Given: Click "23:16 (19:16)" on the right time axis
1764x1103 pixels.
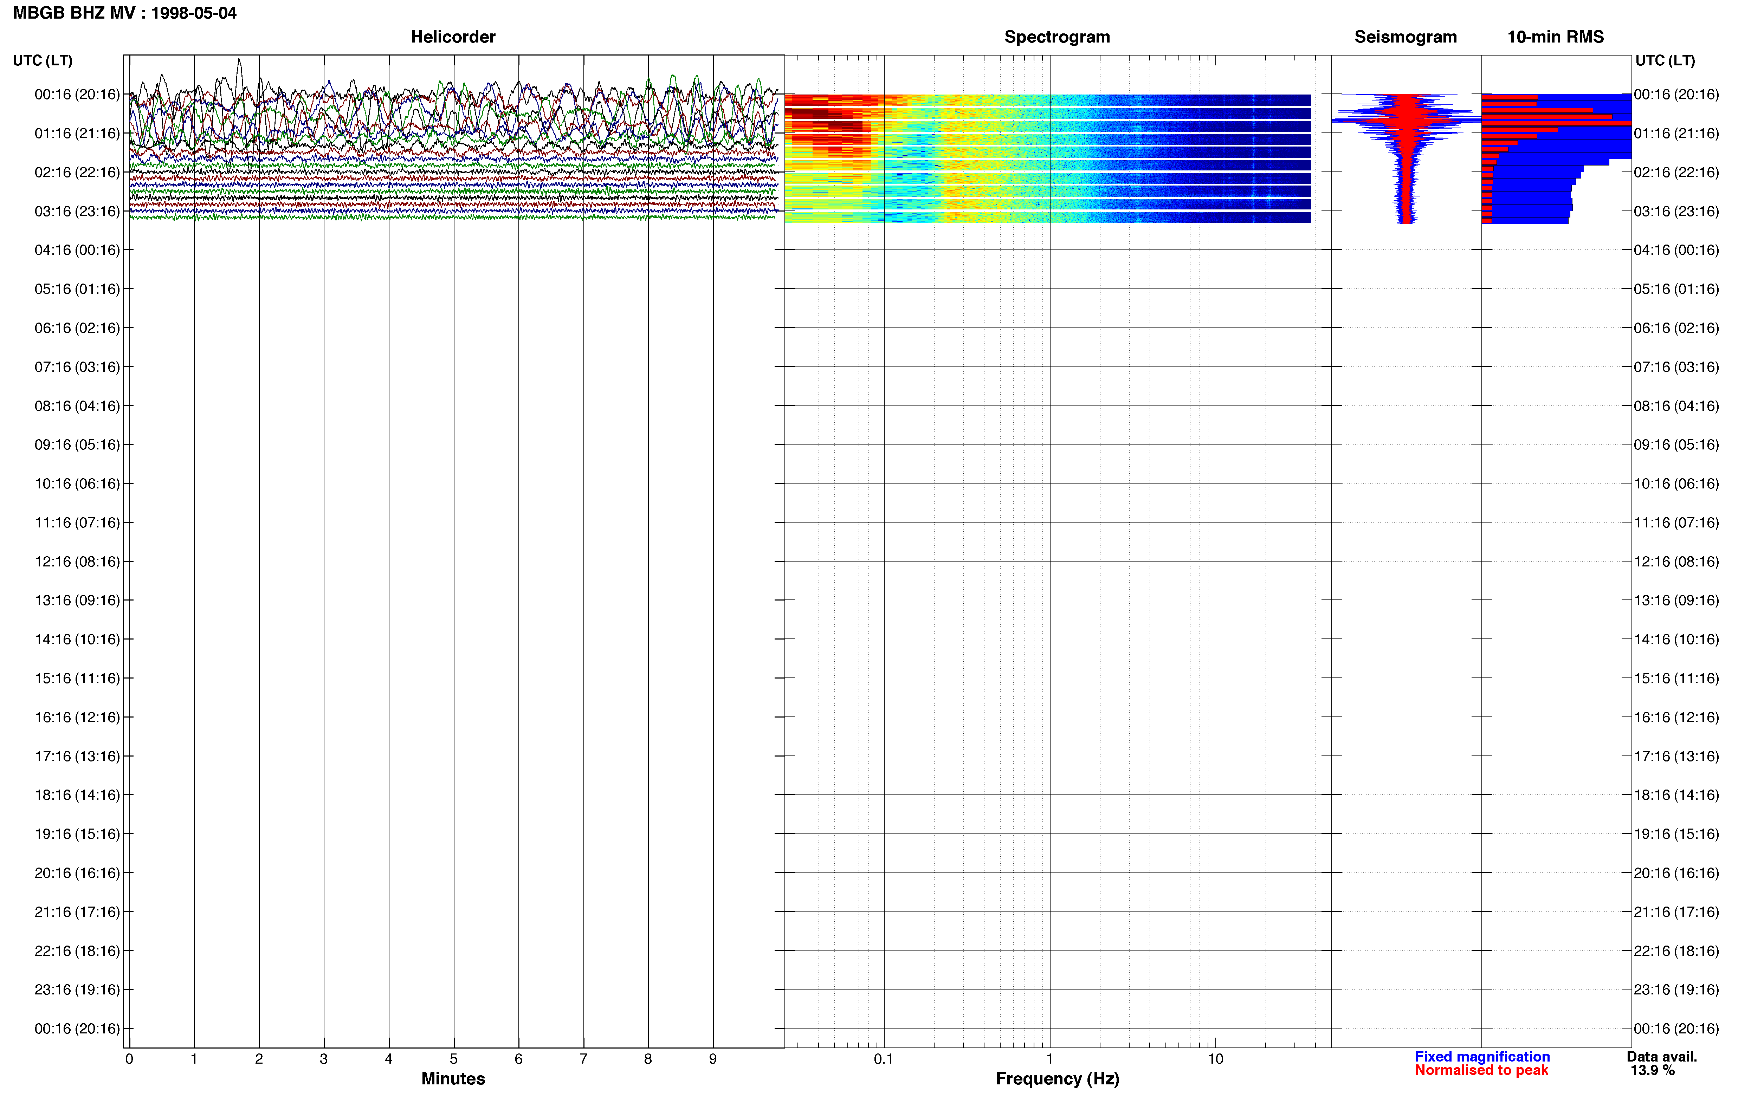Looking at the screenshot, I should click(1676, 989).
